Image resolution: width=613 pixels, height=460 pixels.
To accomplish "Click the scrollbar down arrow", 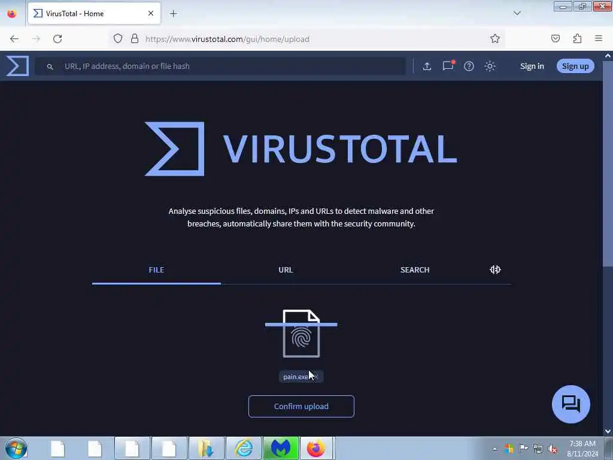I will click(x=608, y=431).
